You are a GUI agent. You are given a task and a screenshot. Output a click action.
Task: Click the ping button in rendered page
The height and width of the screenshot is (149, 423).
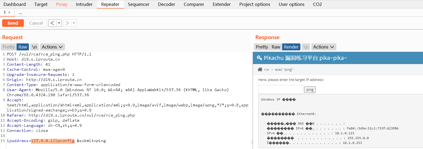tap(310, 90)
